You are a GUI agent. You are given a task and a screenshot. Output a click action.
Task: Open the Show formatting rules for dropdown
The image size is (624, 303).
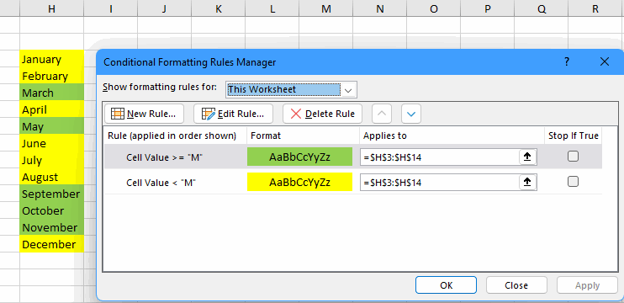[349, 90]
